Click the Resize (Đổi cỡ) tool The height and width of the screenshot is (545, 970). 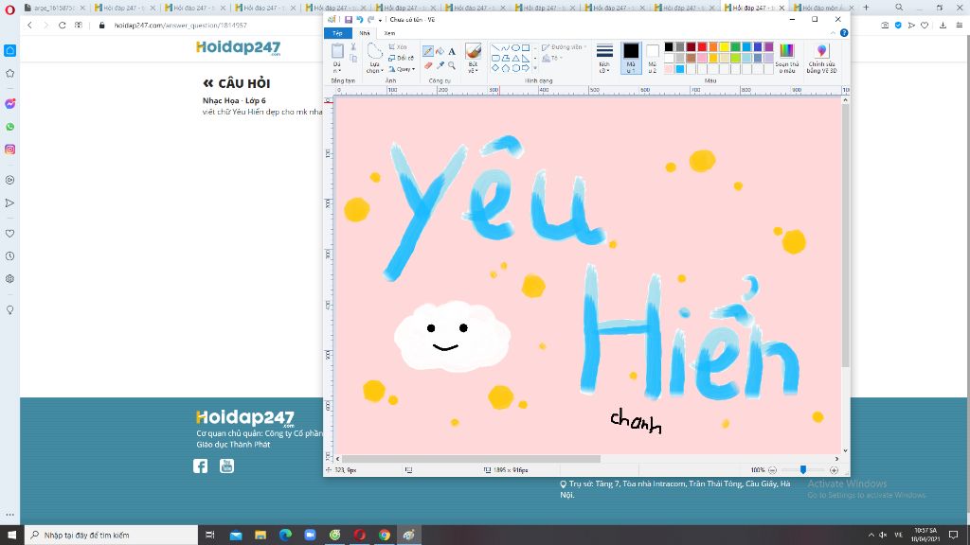click(x=401, y=58)
